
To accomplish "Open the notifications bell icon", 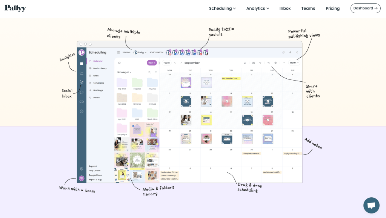I will [297, 52].
